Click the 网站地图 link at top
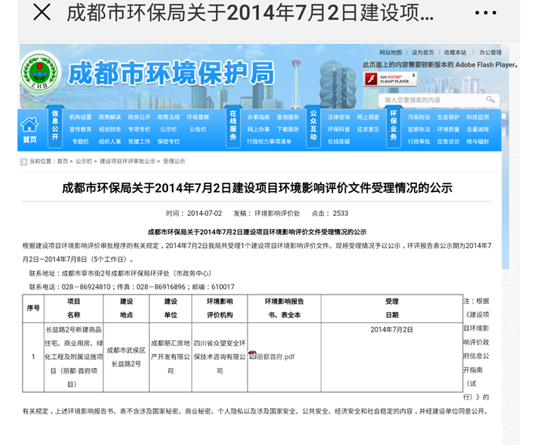Image resolution: width=534 pixels, height=445 pixels. (390, 52)
